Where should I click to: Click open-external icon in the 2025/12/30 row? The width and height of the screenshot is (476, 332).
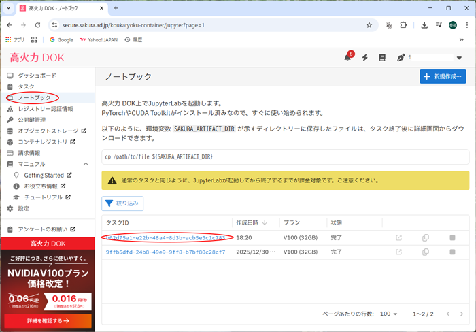[399, 252]
